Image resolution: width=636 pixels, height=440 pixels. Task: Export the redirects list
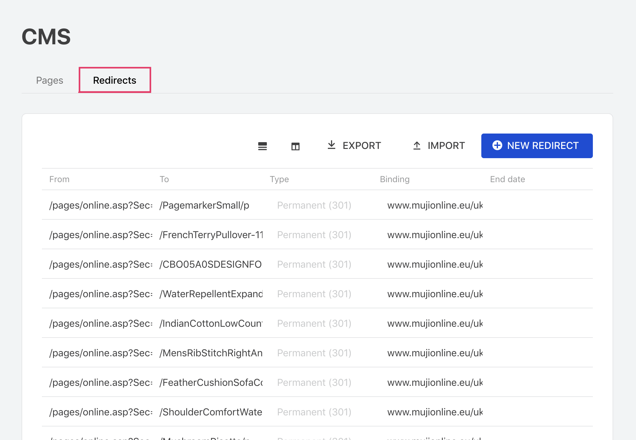point(354,146)
